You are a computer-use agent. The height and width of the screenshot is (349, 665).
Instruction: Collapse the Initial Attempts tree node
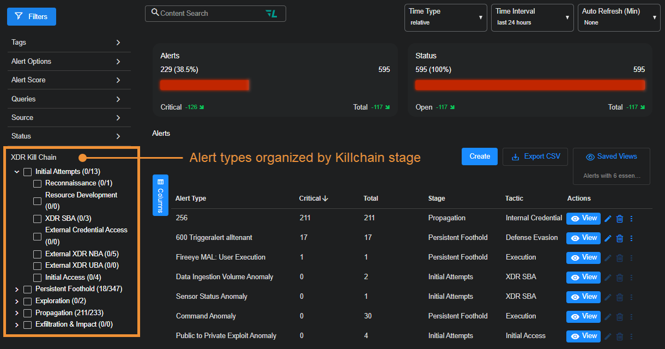coord(17,172)
